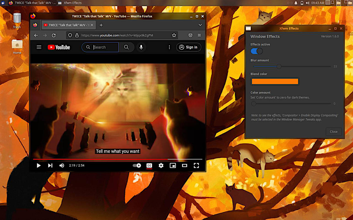The image size is (353, 220).
Task: Click the Close button in Xfwm Effects
Action: pyautogui.click(x=334, y=132)
